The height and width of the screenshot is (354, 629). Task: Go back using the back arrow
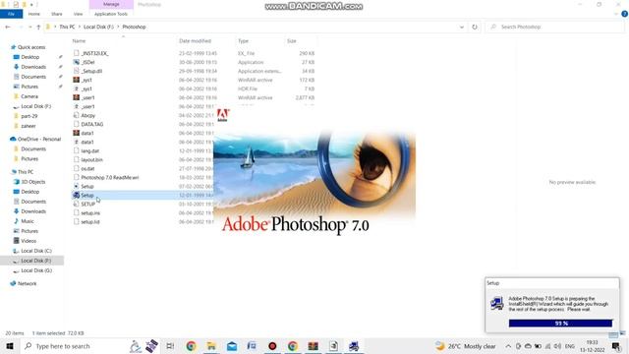8,27
